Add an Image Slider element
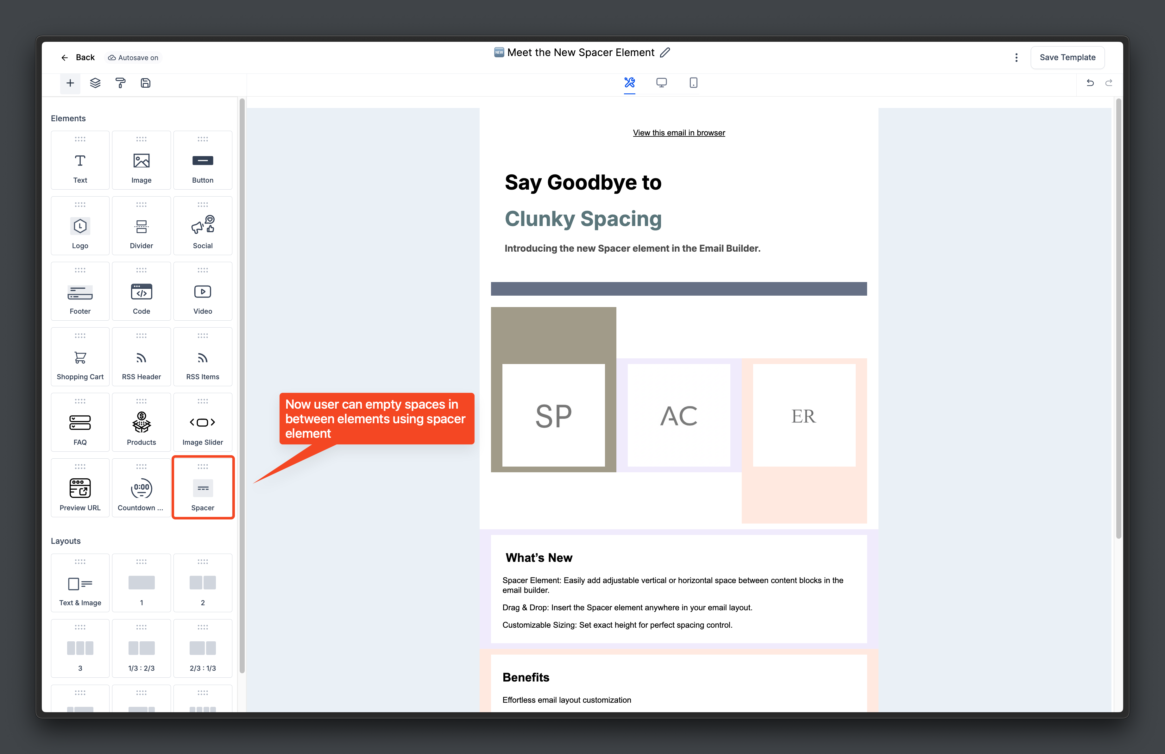Screen dimensions: 1165x754 click(x=203, y=422)
